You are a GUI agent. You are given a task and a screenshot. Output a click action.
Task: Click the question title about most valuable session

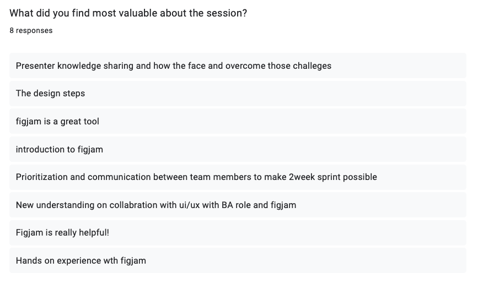(x=128, y=13)
